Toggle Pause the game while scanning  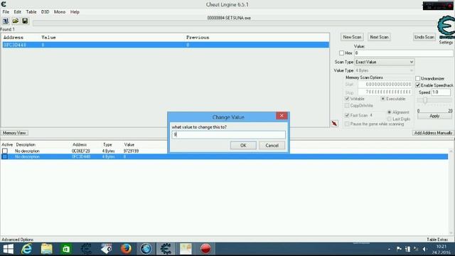click(347, 124)
